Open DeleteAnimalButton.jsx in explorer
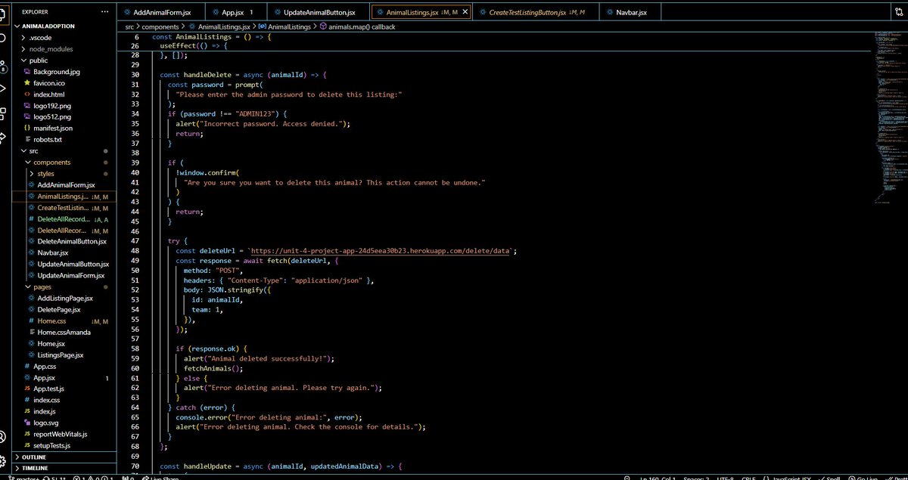The height and width of the screenshot is (480, 908). coord(71,242)
